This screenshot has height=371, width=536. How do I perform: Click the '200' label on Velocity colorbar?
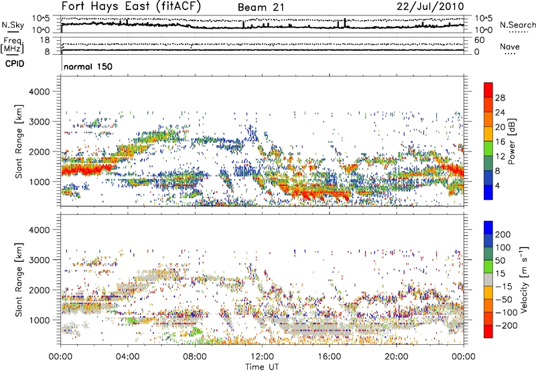point(503,234)
